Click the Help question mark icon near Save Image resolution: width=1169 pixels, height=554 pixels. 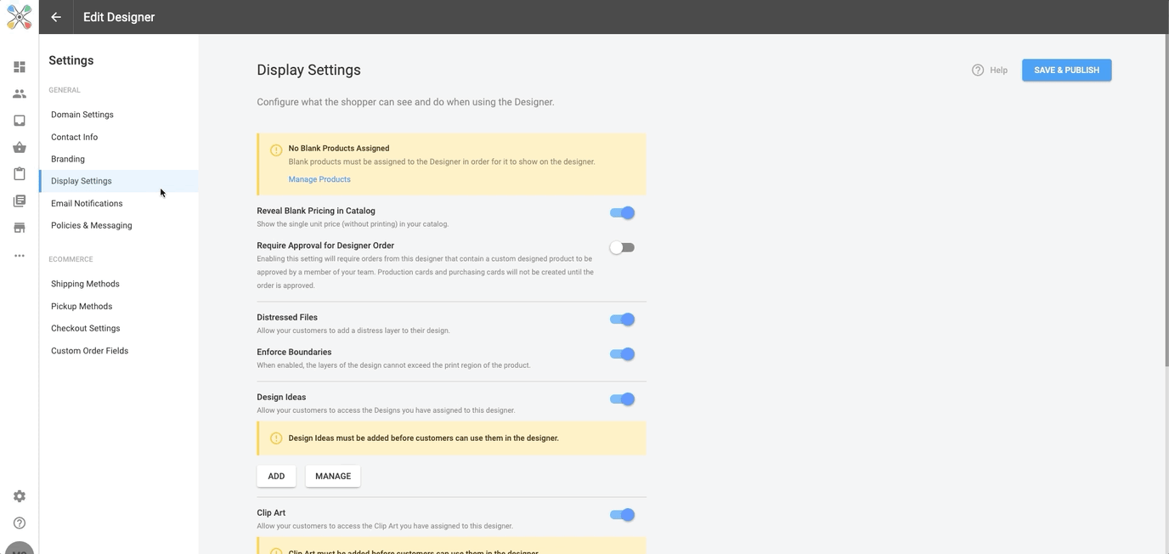(978, 70)
